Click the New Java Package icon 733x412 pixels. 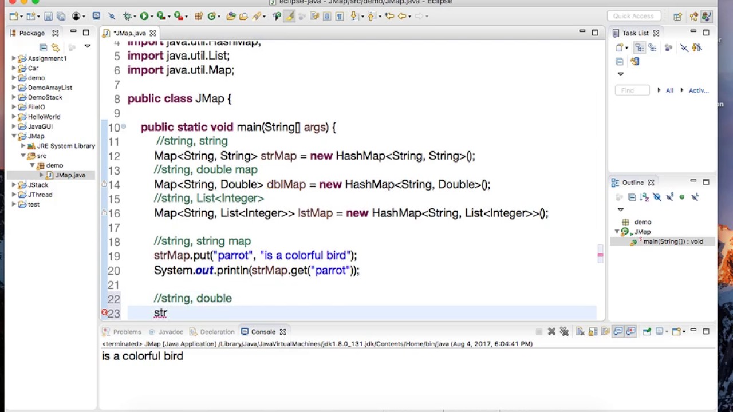(199, 16)
